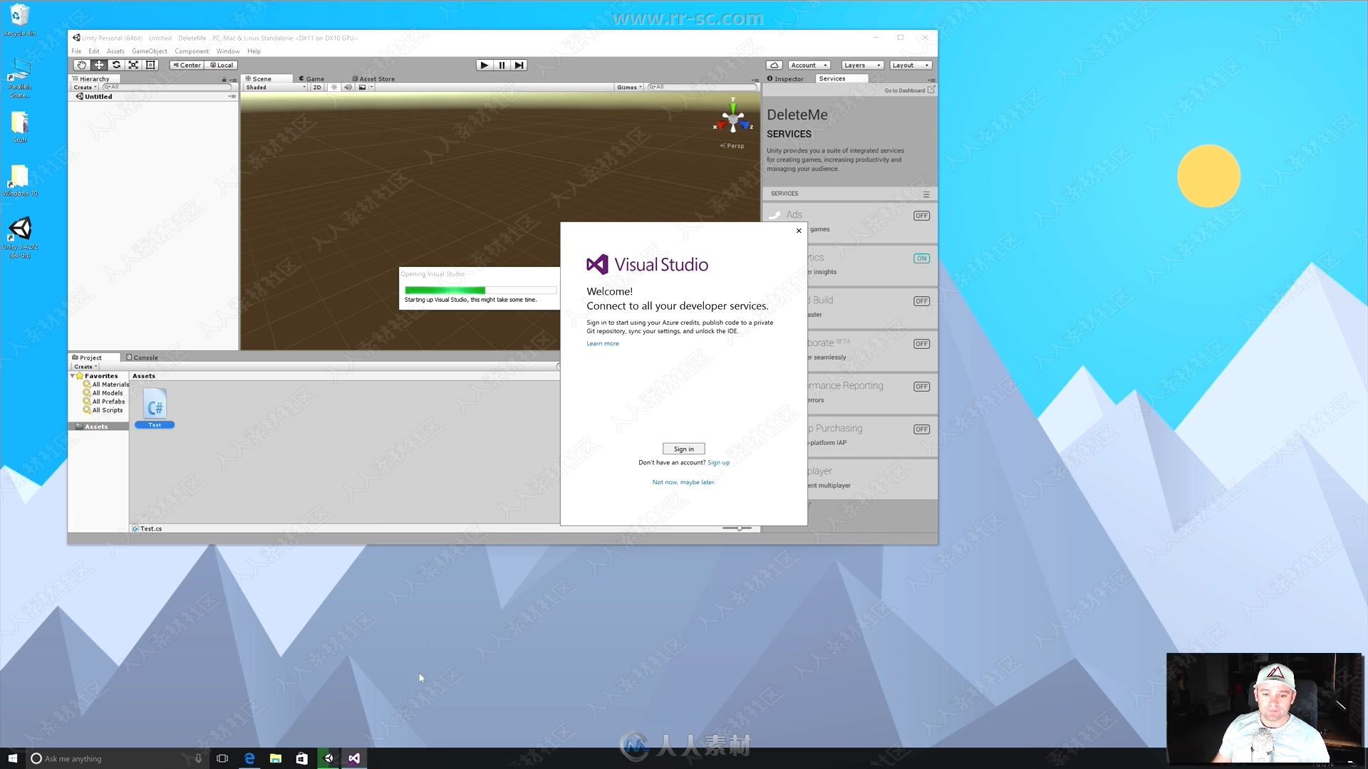Collapse the Favorites tree
This screenshot has height=769, width=1368.
tap(73, 376)
